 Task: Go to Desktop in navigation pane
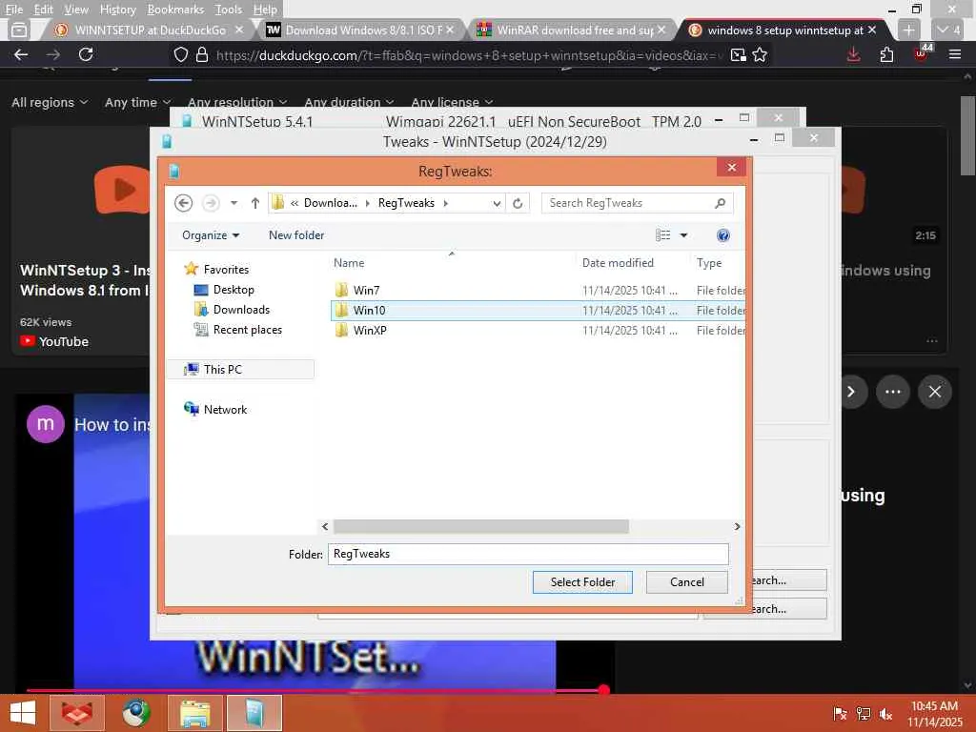pos(224,290)
